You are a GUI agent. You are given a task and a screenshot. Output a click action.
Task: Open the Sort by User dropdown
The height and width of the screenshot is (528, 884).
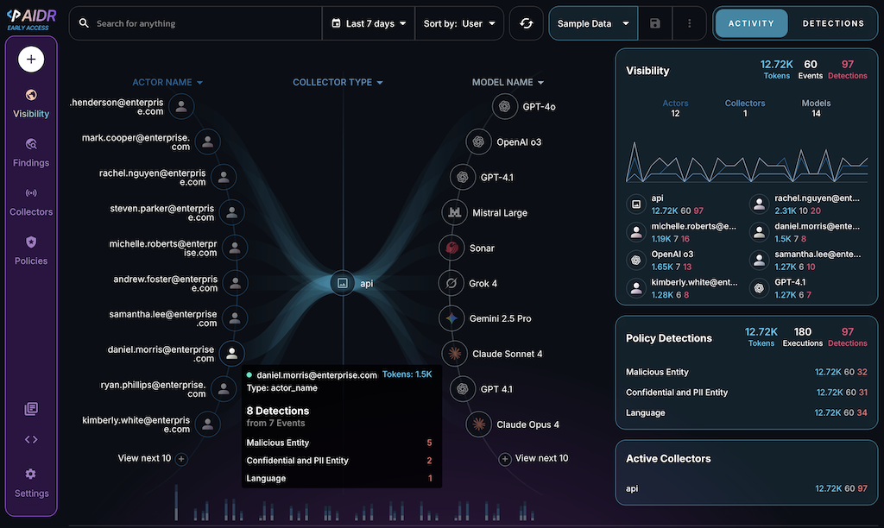point(459,23)
